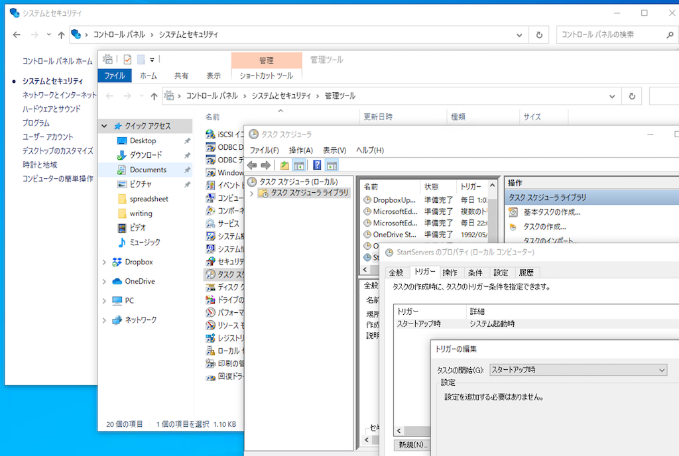Switch to 履歴 tab in properties dialog
679x456 pixels.
(526, 272)
